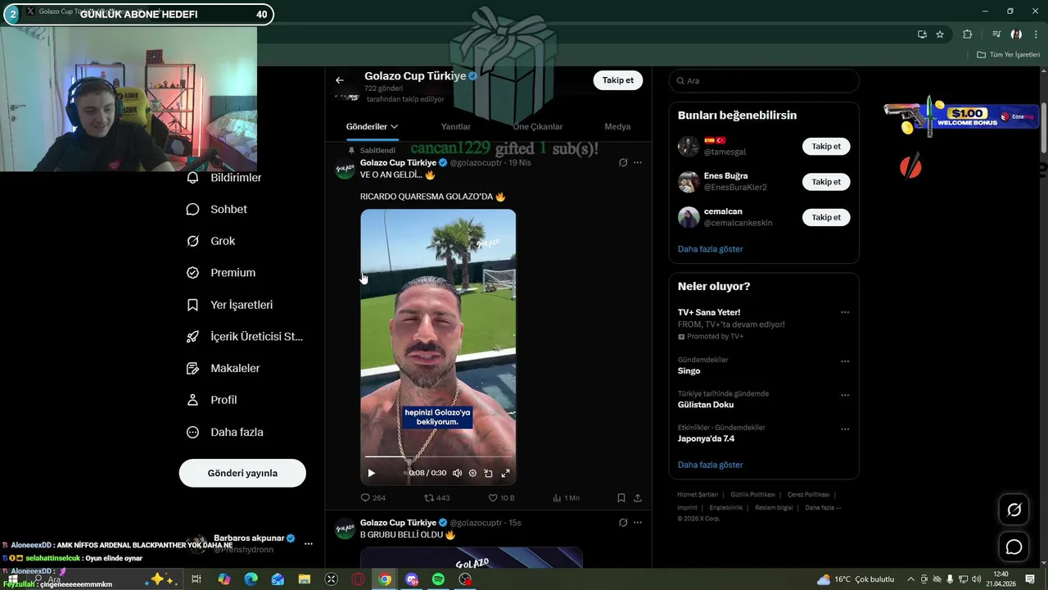The height and width of the screenshot is (590, 1048).
Task: Click Daha fazla göster under Neler oluyor
Action: click(711, 465)
